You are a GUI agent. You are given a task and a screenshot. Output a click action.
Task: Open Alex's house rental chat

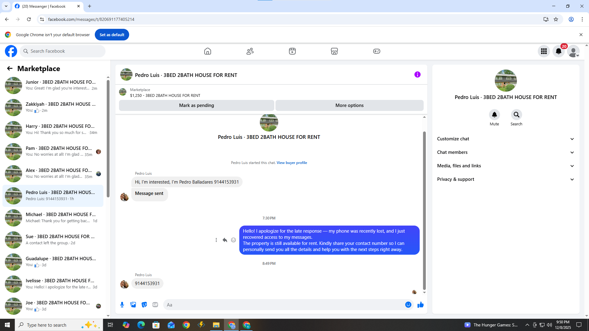pos(53,173)
